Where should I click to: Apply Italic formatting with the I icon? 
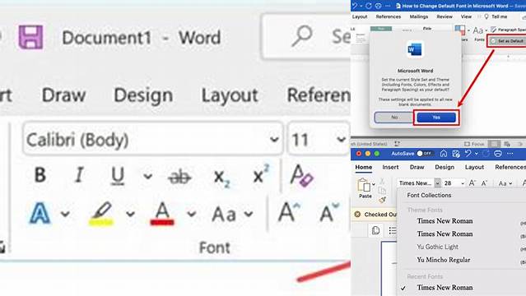(80, 175)
